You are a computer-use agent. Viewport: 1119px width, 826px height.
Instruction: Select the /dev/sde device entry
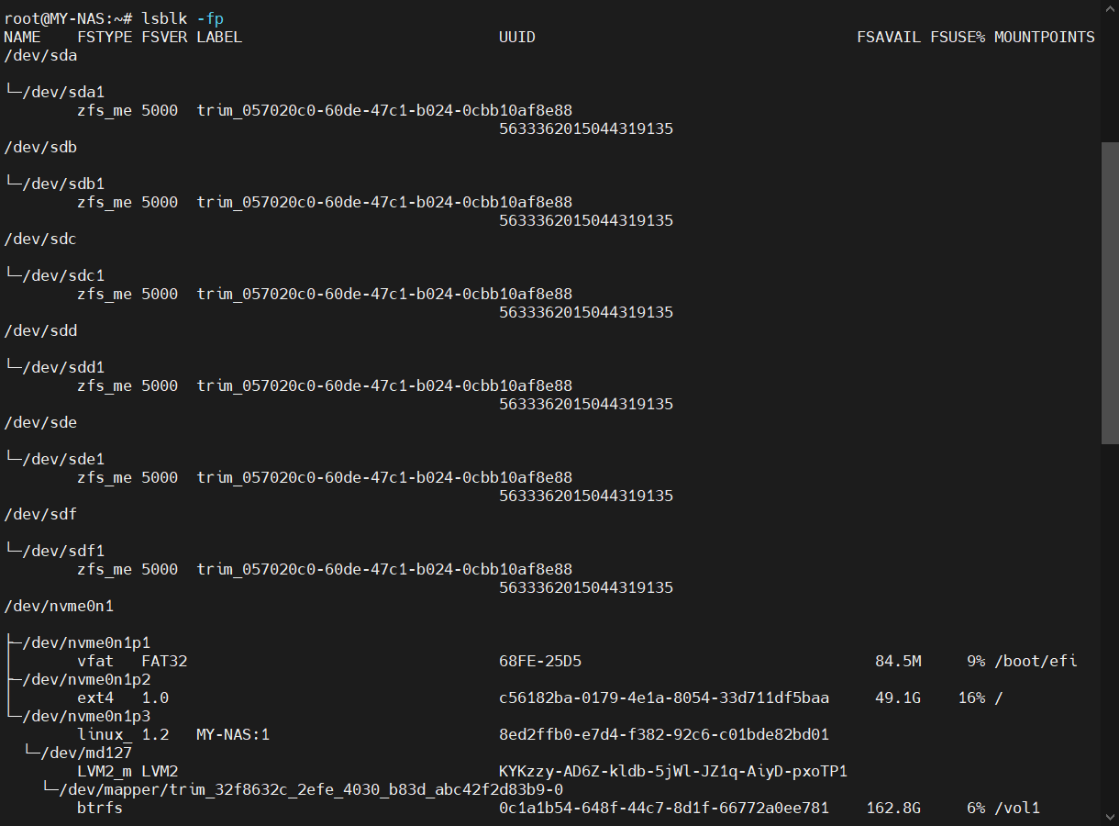click(x=40, y=422)
